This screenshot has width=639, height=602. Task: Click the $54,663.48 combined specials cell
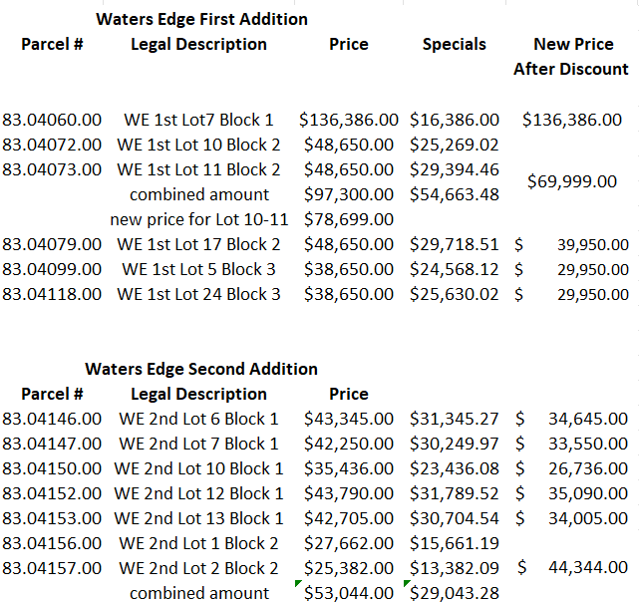pos(454,194)
